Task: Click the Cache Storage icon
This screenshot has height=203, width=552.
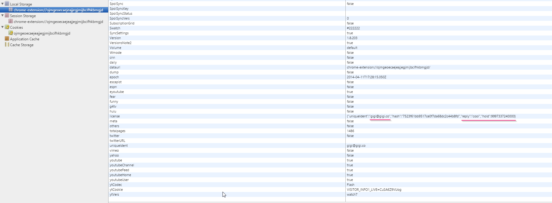Action: 7,44
